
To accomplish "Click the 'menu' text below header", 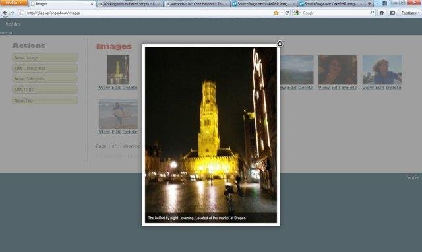I will (x=6, y=32).
